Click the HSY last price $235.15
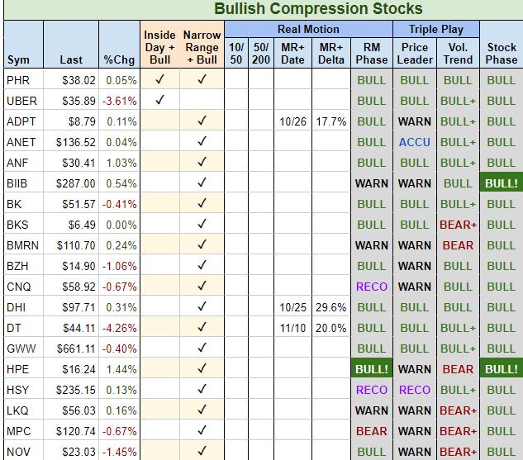523x460 pixels. tap(73, 390)
